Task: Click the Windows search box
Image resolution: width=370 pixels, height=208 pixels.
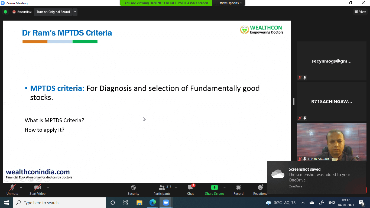Action: coord(60,203)
